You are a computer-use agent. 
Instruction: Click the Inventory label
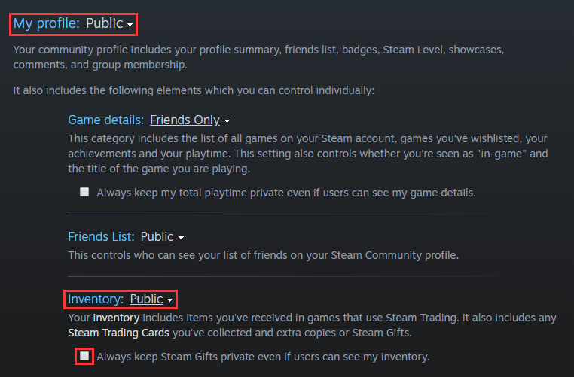(95, 299)
